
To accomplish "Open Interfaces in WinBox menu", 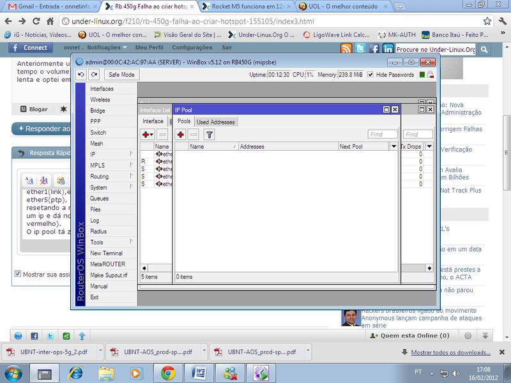I will [x=102, y=89].
